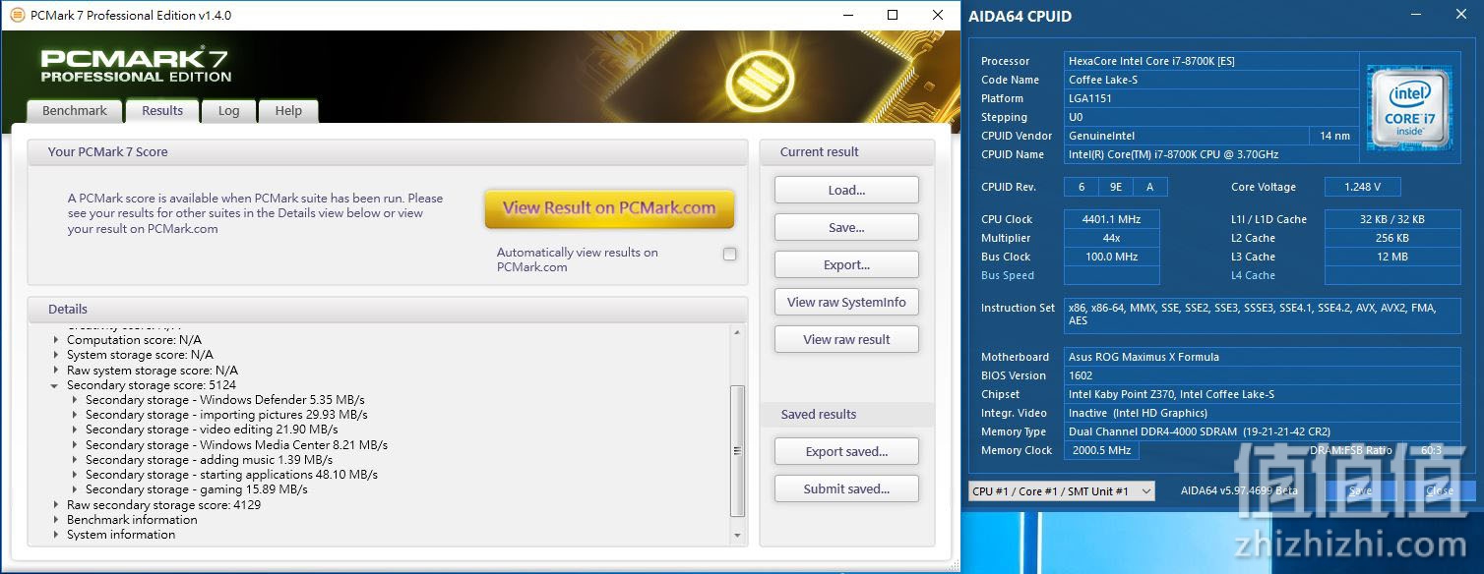The width and height of the screenshot is (1484, 574).
Task: Click the Export... button
Action: (846, 264)
